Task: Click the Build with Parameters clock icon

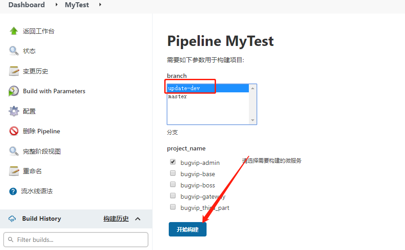Action: click(13, 91)
